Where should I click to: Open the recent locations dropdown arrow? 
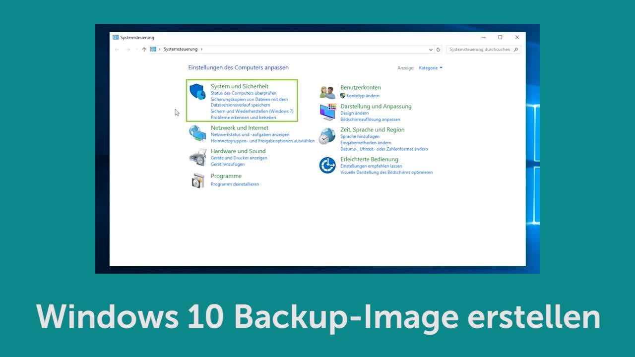[136, 50]
